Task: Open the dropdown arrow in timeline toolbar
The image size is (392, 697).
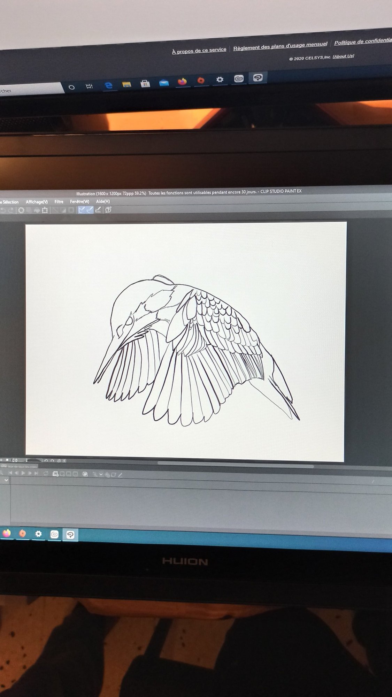Action: pyautogui.click(x=101, y=474)
